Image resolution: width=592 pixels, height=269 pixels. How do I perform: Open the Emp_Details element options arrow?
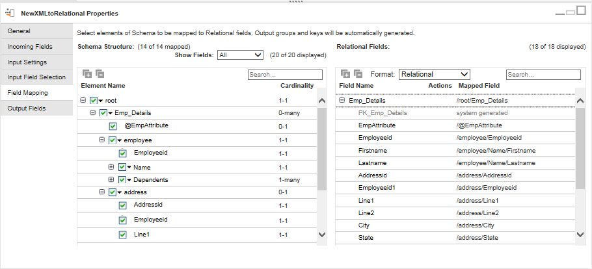[x=110, y=113]
